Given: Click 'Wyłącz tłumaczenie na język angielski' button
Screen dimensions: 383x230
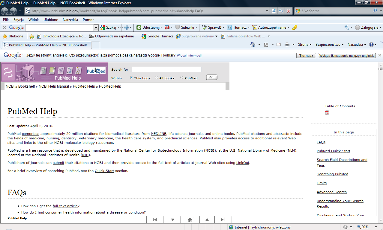Looking at the screenshot, I should tap(347, 56).
